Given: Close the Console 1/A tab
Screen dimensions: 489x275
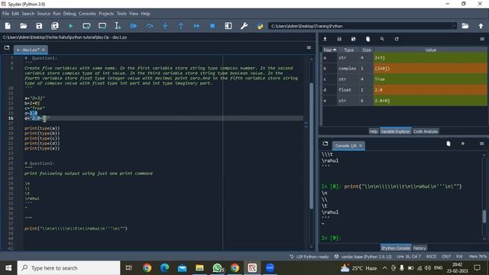Looking at the screenshot, I should tap(361, 146).
